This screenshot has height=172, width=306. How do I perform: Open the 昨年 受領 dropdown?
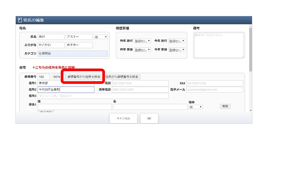[143, 50]
